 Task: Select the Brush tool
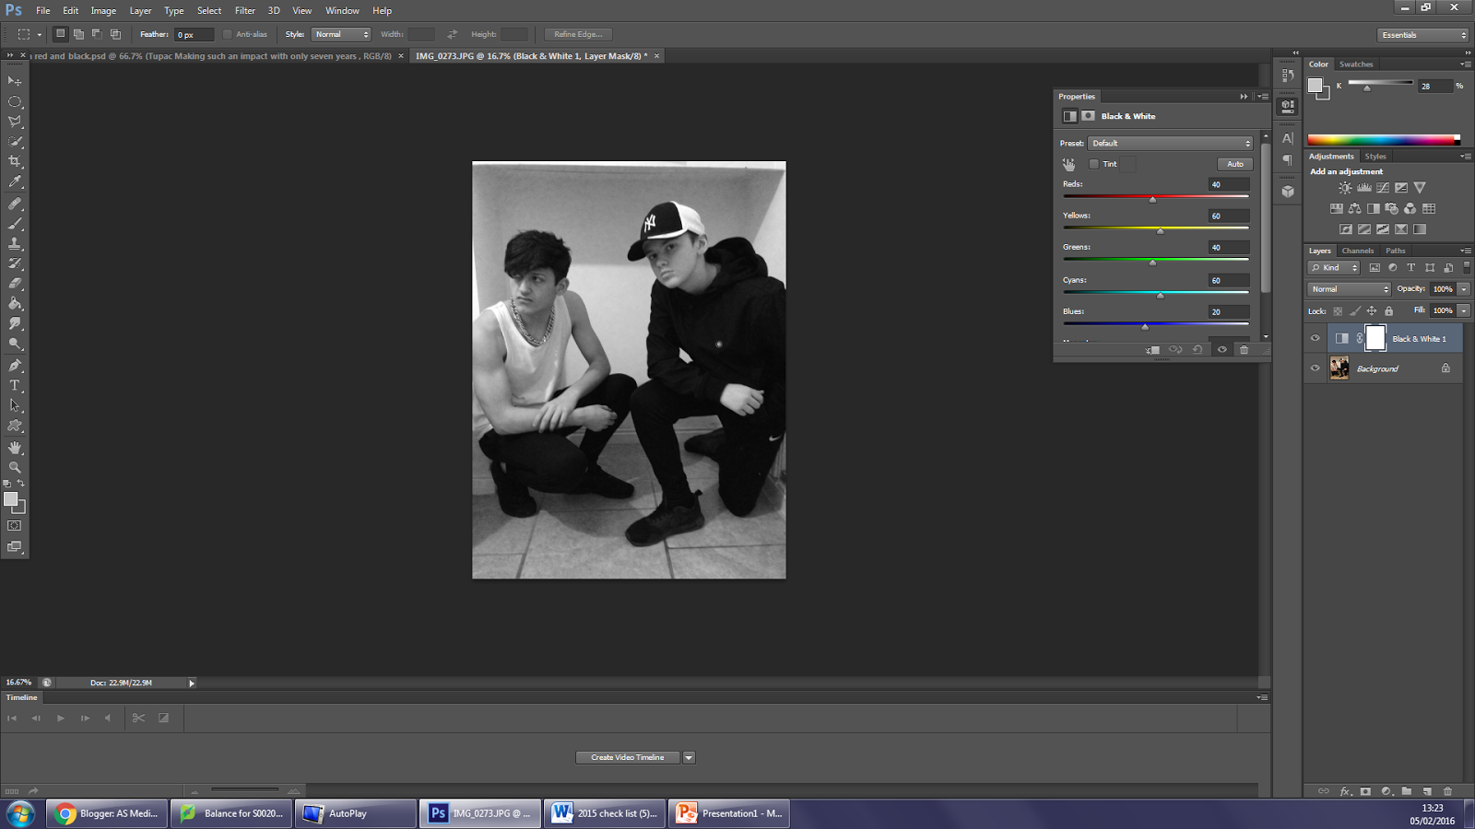tap(15, 224)
